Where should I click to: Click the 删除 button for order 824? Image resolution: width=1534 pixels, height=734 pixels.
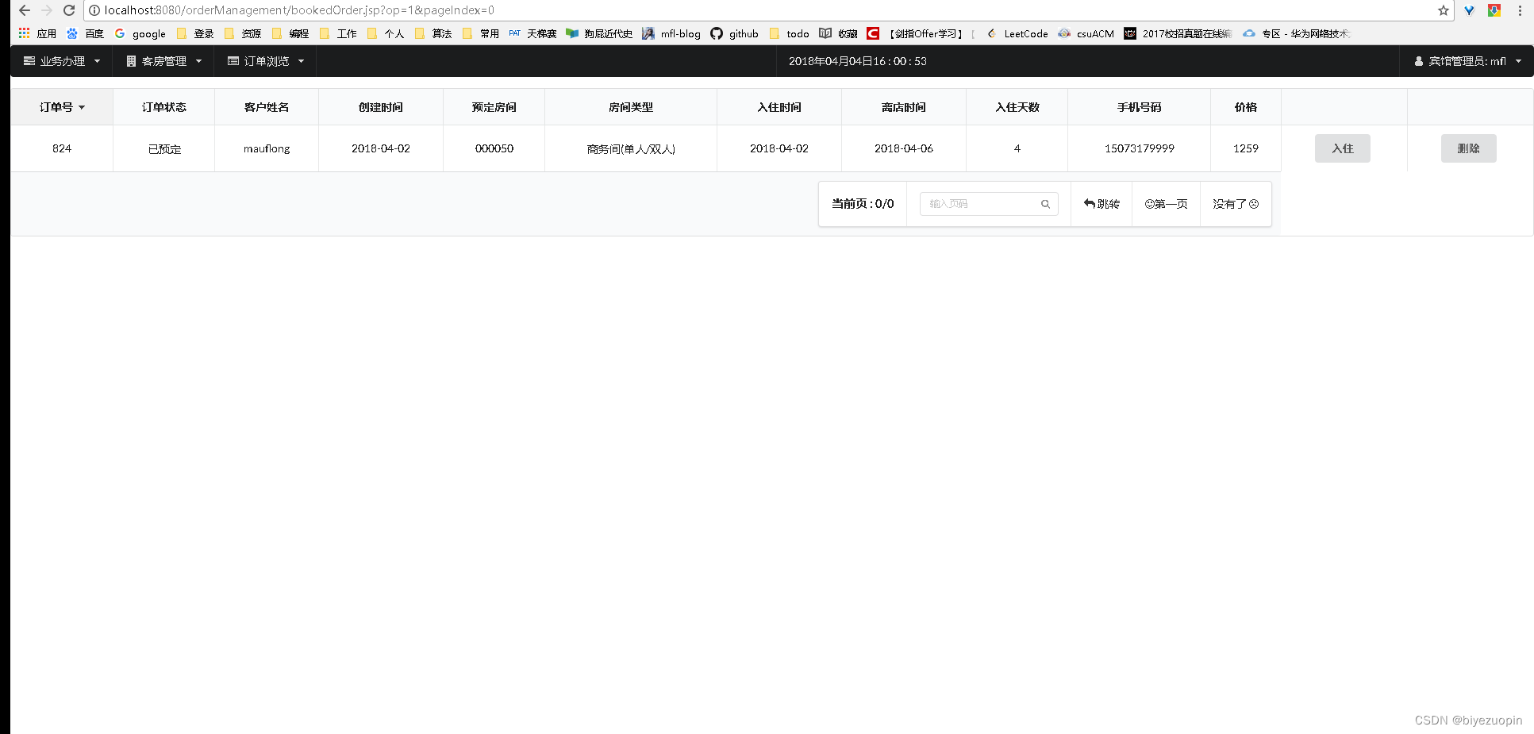tap(1469, 148)
